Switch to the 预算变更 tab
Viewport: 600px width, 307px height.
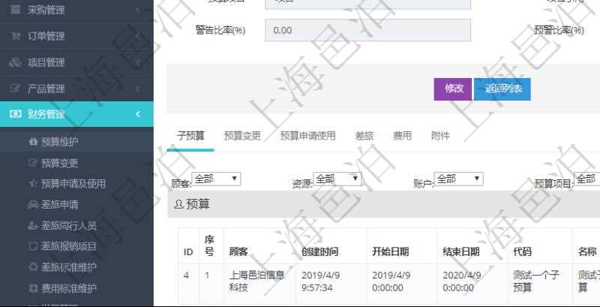[x=242, y=136]
